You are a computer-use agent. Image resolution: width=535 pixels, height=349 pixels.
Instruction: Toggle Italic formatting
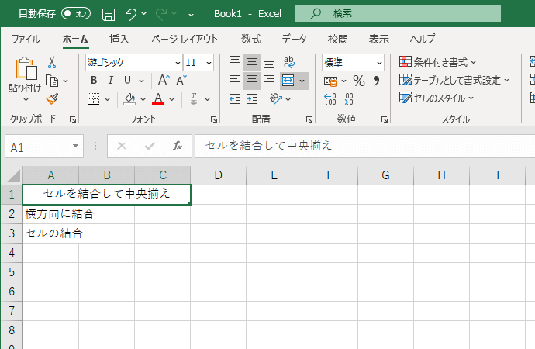tap(111, 81)
